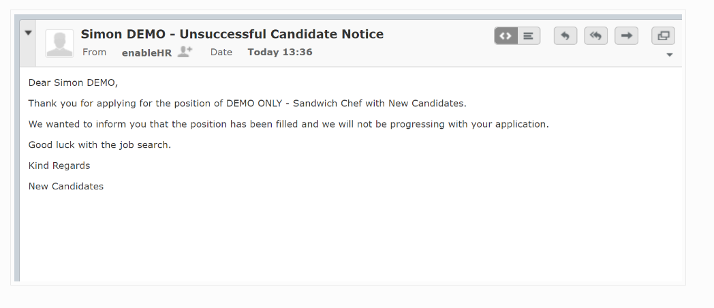This screenshot has height=308, width=714.
Task: Click the email subject heading
Action: pos(232,34)
